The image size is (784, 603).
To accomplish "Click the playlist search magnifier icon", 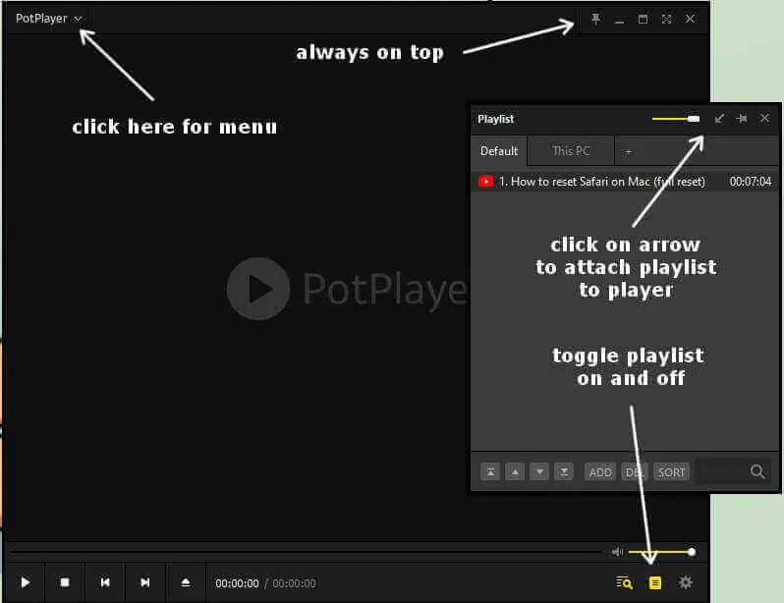I will (x=757, y=471).
